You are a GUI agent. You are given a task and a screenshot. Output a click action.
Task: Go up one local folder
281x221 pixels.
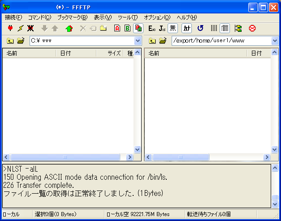click(10, 41)
